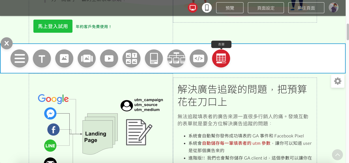The image size is (349, 163).
Task: Open 頁面設定 page settings
Action: click(x=266, y=8)
